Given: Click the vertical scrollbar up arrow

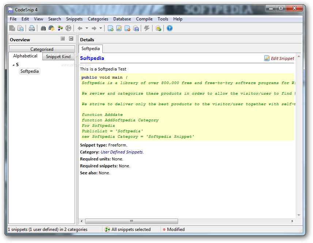Looking at the screenshot, I should pyautogui.click(x=299, y=57).
